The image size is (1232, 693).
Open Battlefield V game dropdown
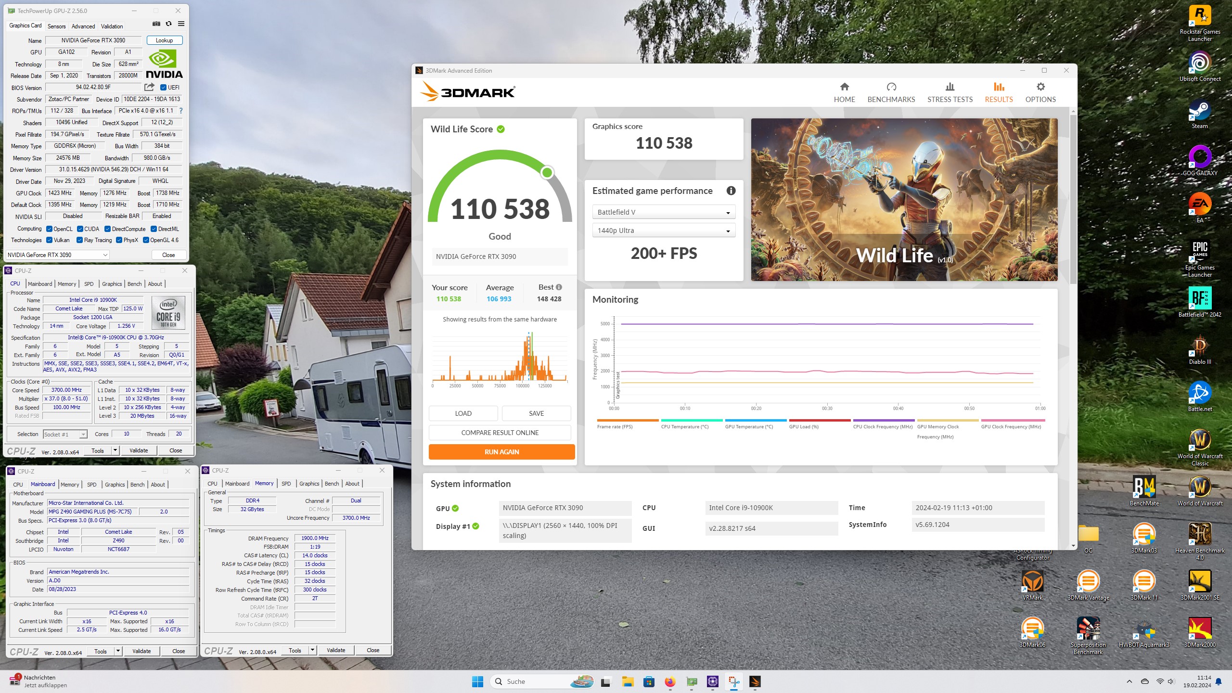664,212
